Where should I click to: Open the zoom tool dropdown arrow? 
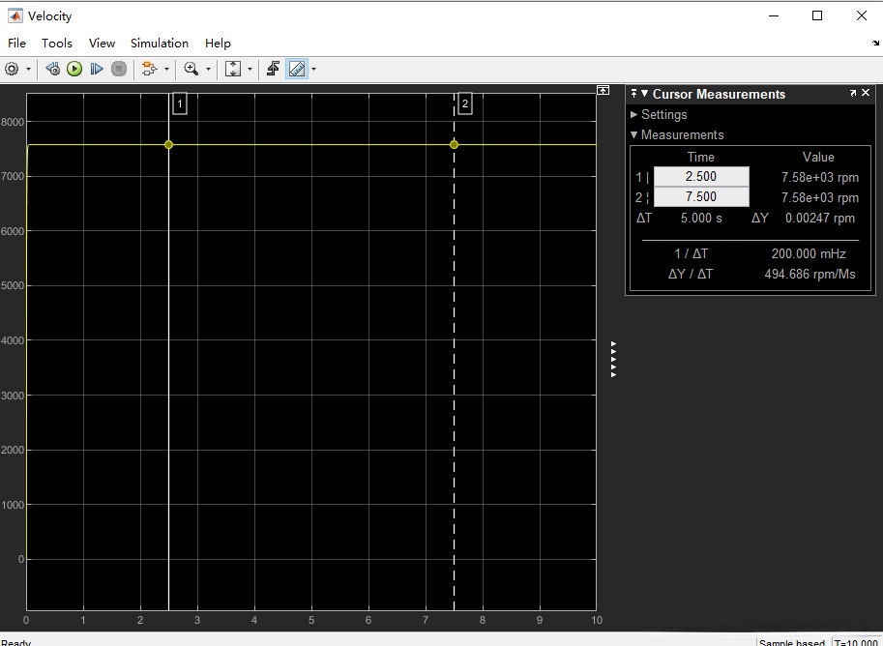pos(208,70)
